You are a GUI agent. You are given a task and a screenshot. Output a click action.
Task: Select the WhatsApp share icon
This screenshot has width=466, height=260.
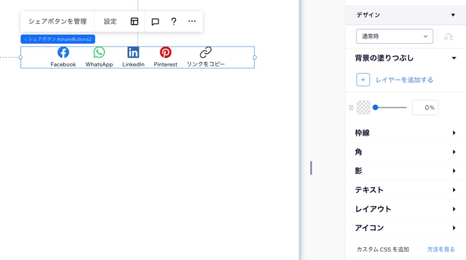click(99, 52)
